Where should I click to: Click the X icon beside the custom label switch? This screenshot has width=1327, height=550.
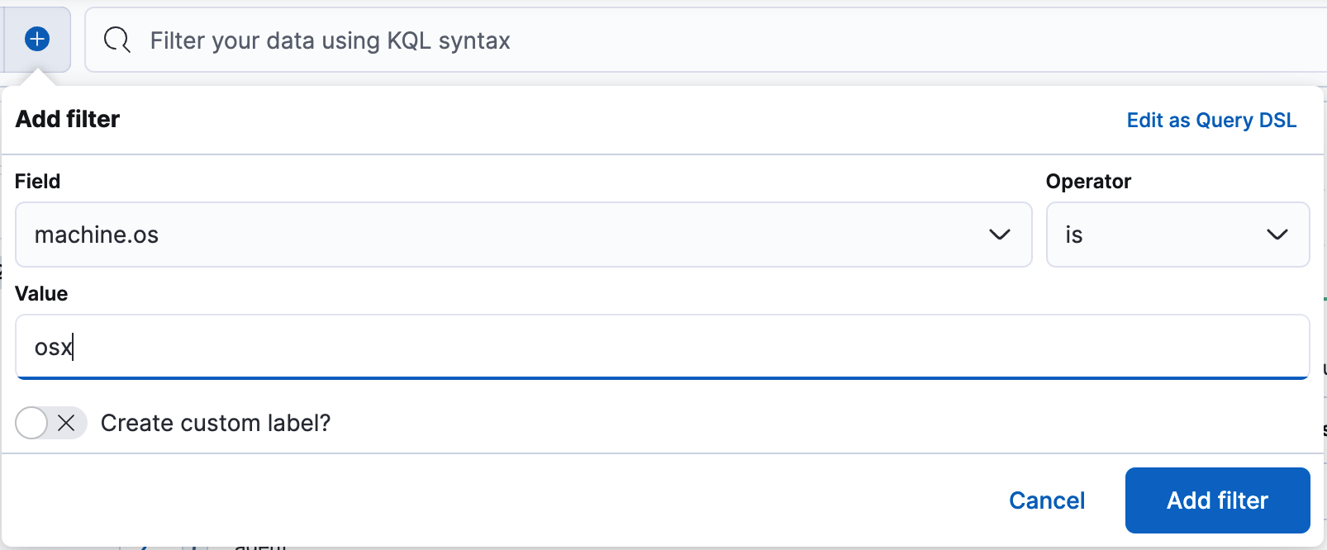point(68,423)
